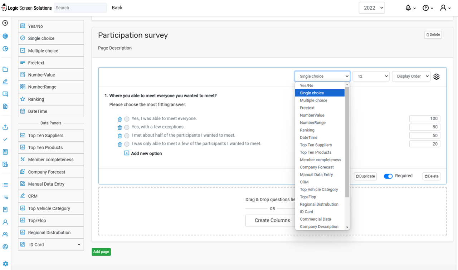
Task: Choose Top/Flop in the dropdown list
Action: [320, 197]
